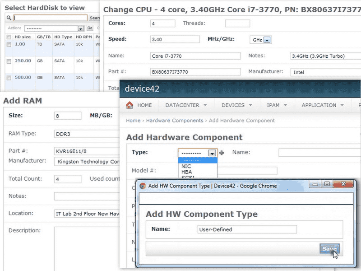
Task: Sort by HD RPM column header
Action: tap(84, 37)
